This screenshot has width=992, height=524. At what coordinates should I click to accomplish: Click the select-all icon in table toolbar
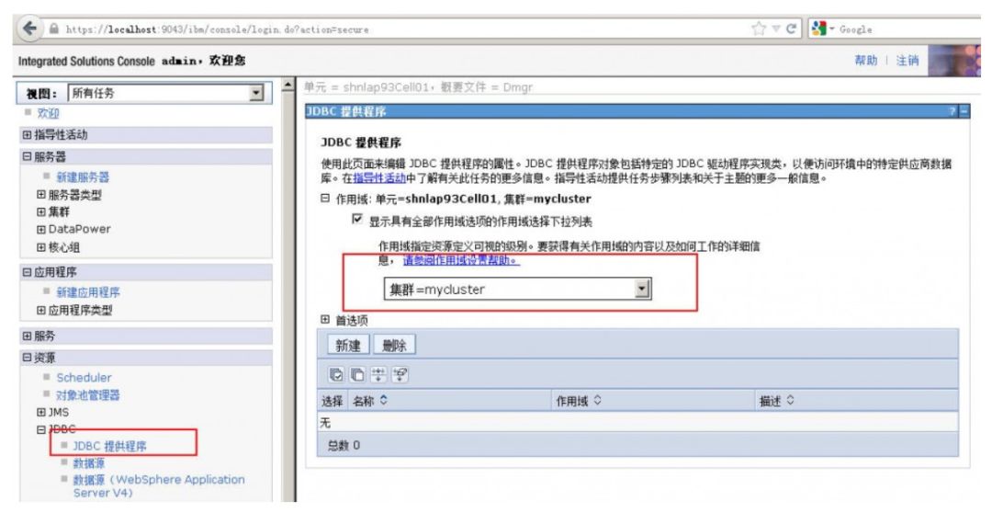(x=336, y=375)
